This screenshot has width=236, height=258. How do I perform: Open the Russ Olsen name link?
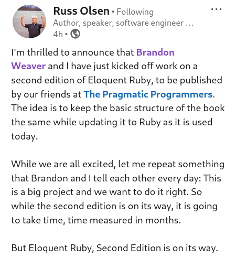click(x=81, y=11)
